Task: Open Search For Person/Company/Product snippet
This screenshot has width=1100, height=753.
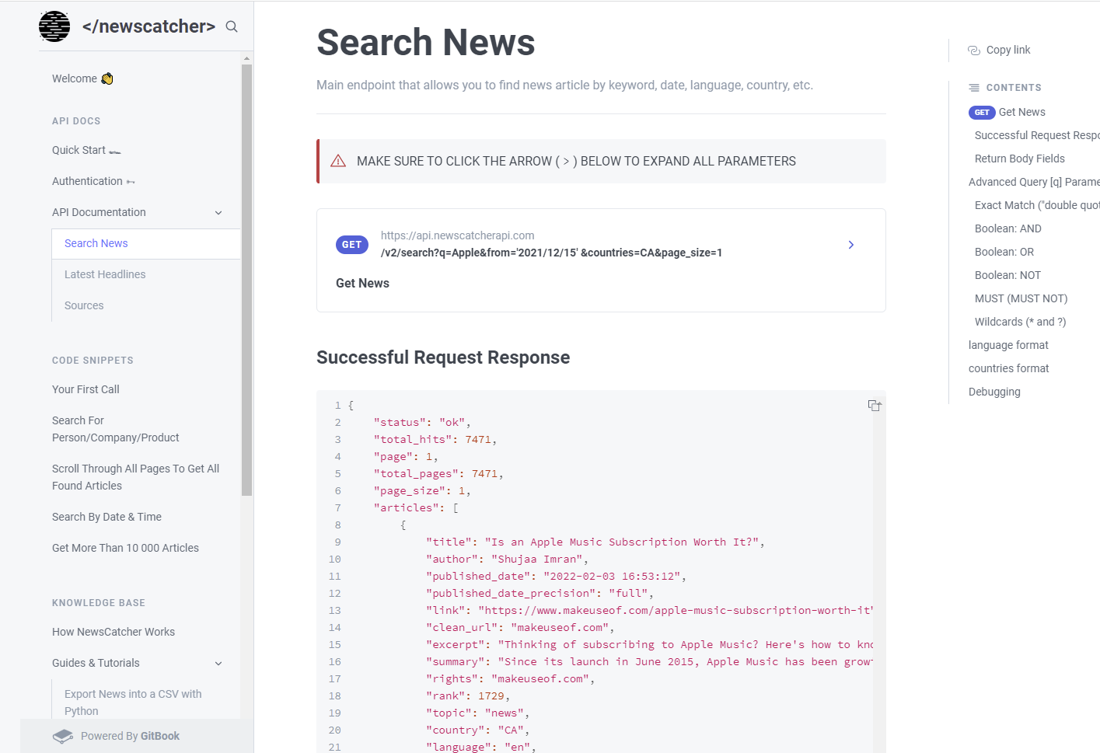Action: [115, 429]
